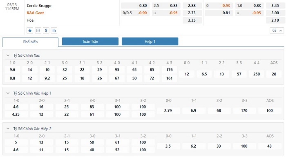Click the dollar sign odds icon
This screenshot has height=157, width=286.
coord(46,31)
